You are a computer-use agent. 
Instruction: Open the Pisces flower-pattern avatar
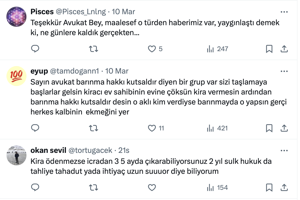click(x=16, y=16)
